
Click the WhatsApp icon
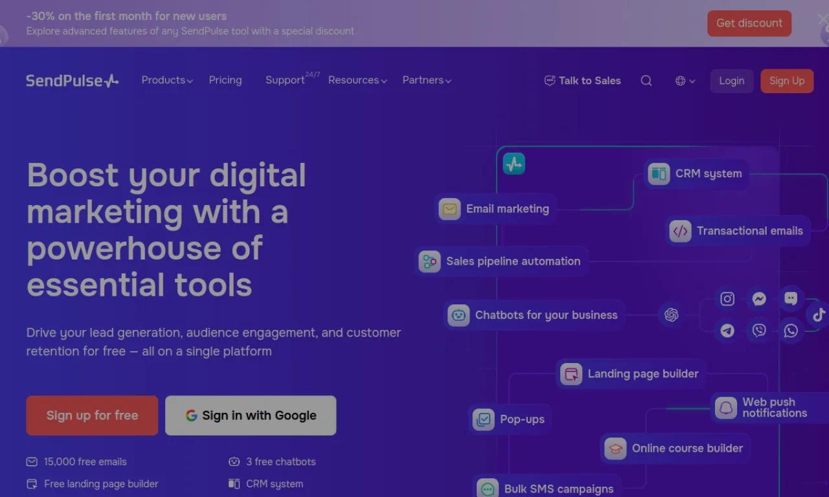[x=791, y=331]
